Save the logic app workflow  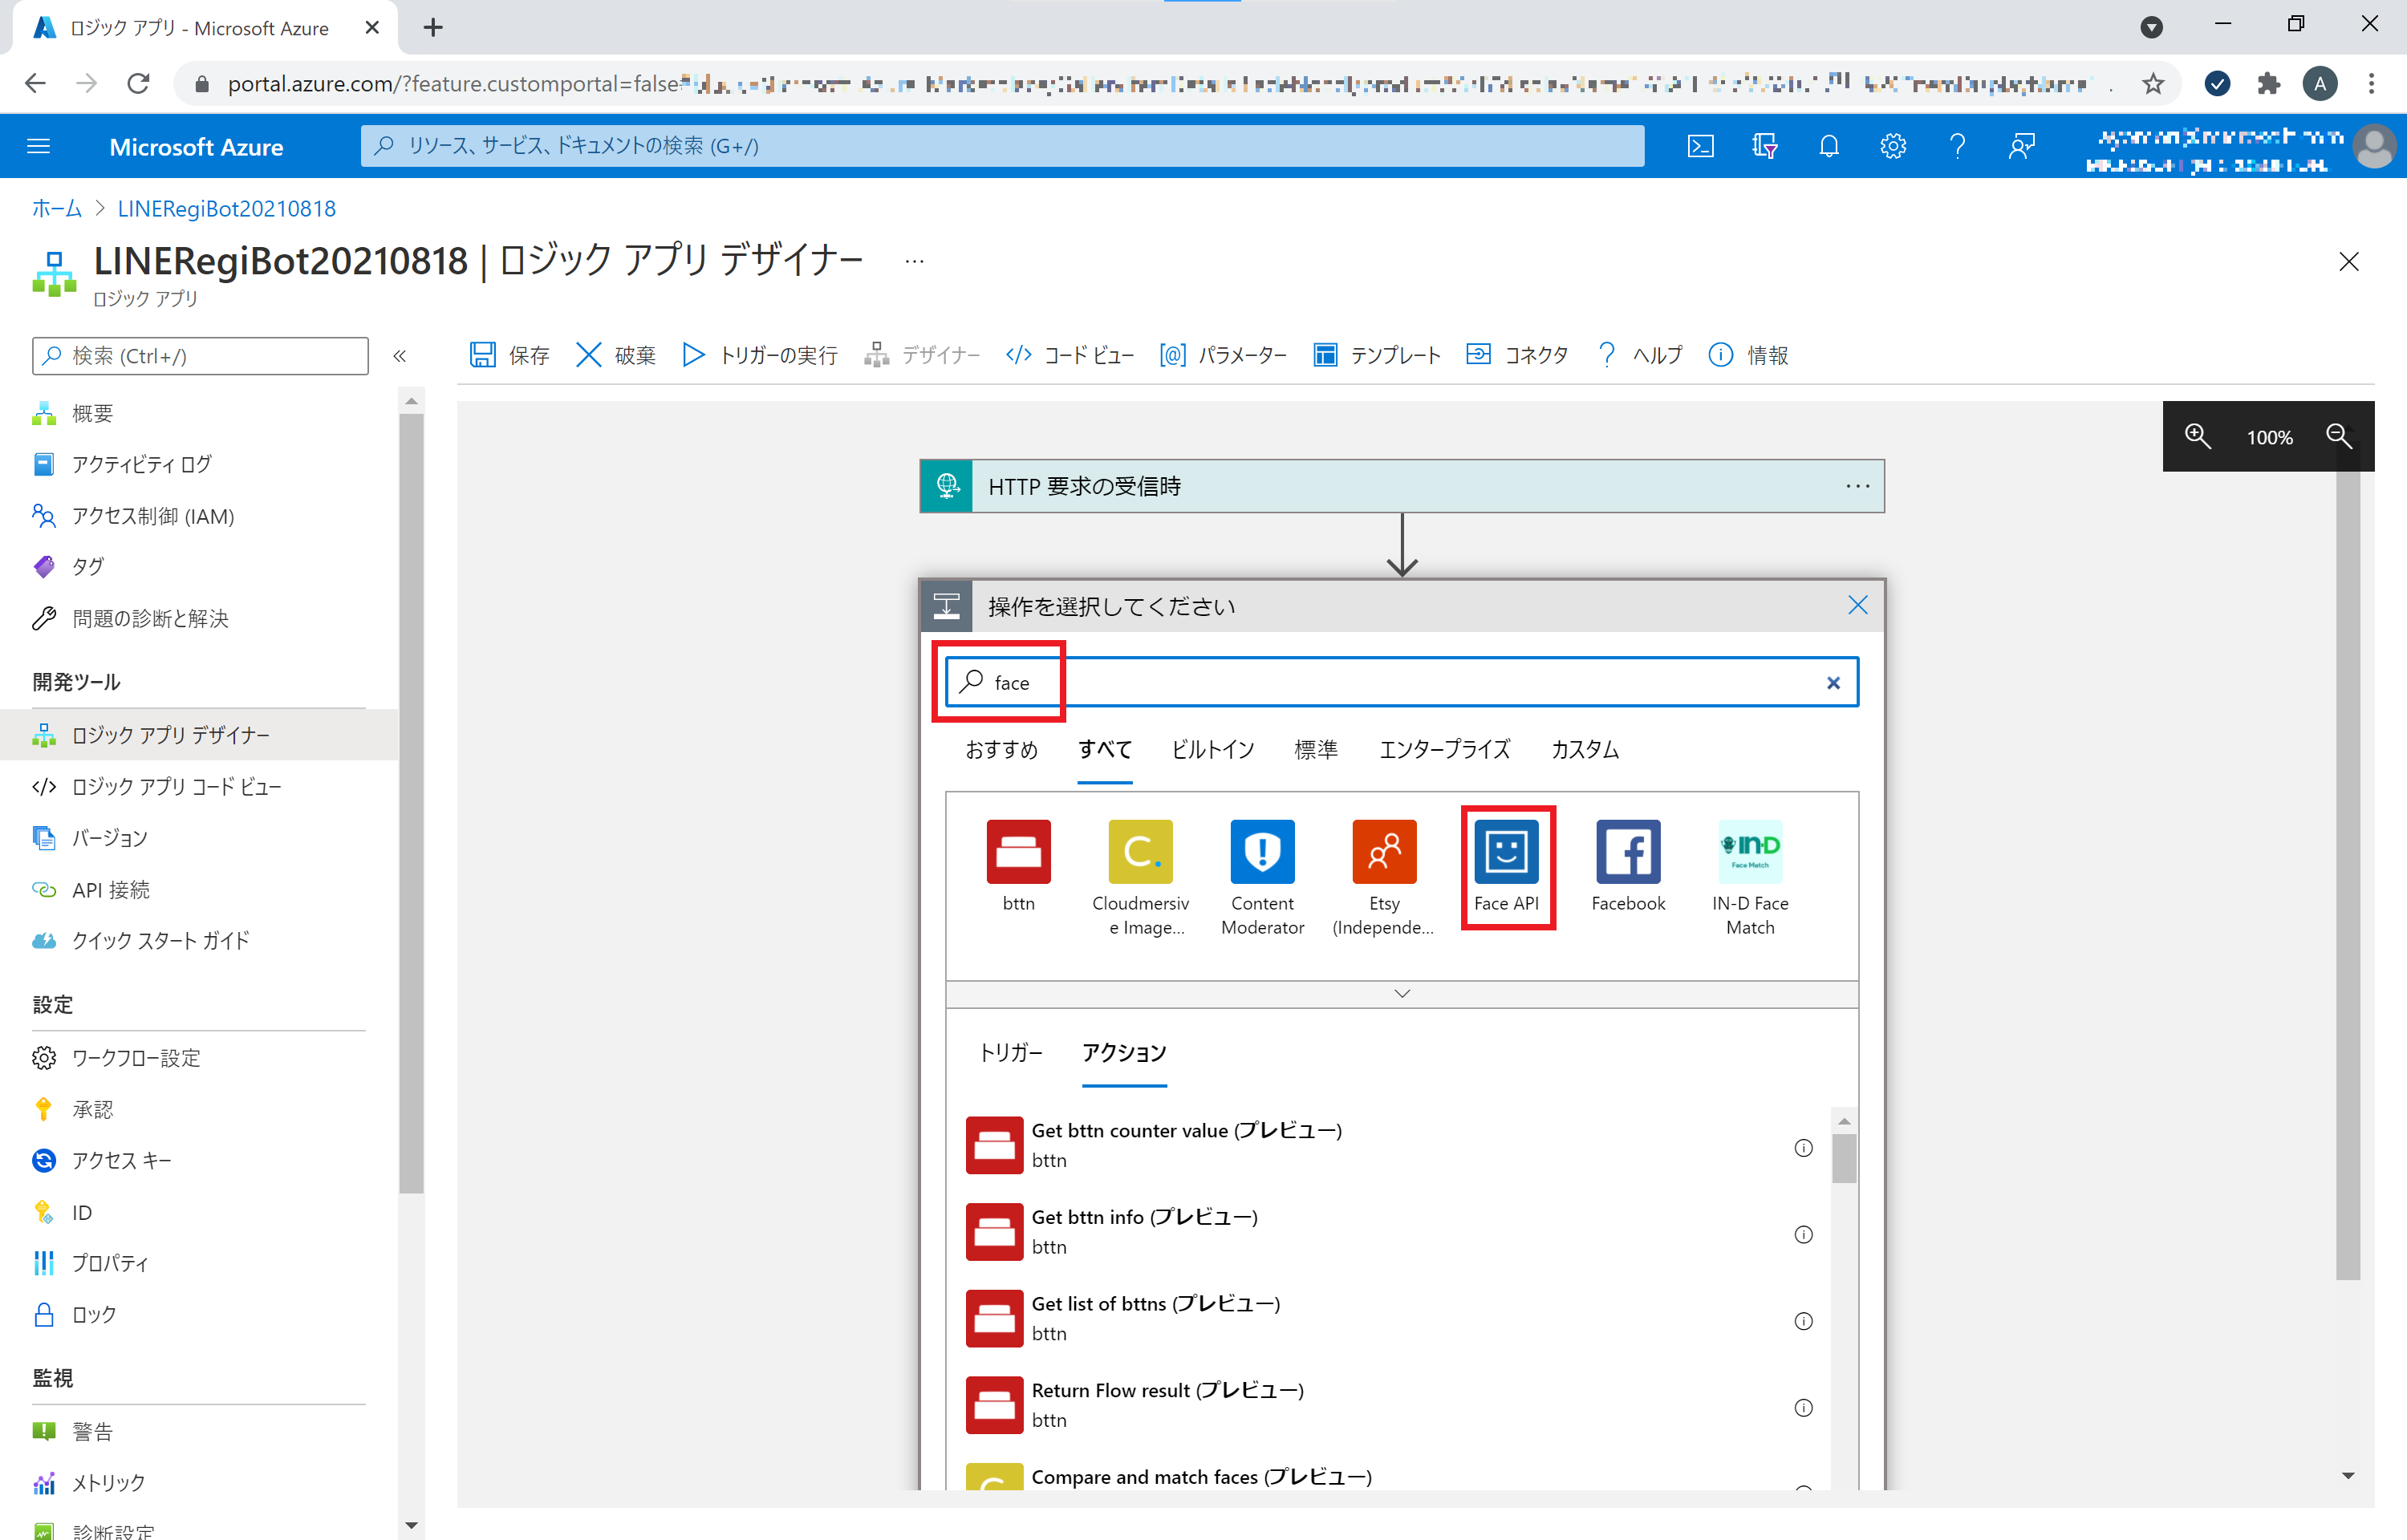pos(508,354)
